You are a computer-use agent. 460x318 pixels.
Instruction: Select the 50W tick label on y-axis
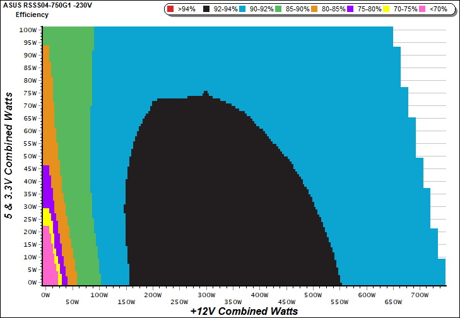[x=28, y=156]
